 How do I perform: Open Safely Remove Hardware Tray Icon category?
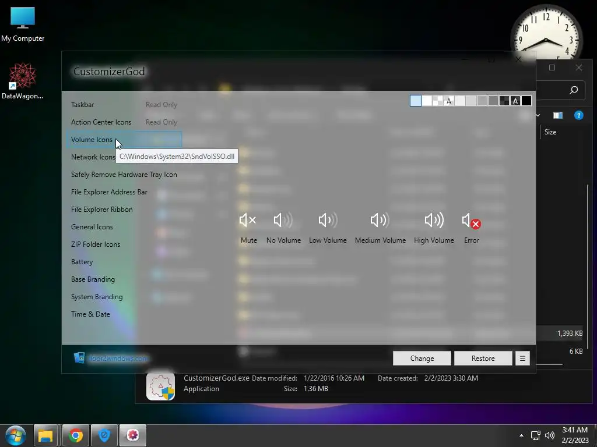coord(124,175)
